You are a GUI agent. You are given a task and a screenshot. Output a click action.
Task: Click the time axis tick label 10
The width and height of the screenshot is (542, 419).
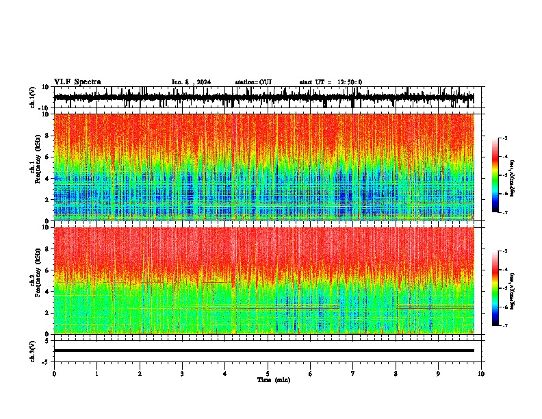pos(481,374)
